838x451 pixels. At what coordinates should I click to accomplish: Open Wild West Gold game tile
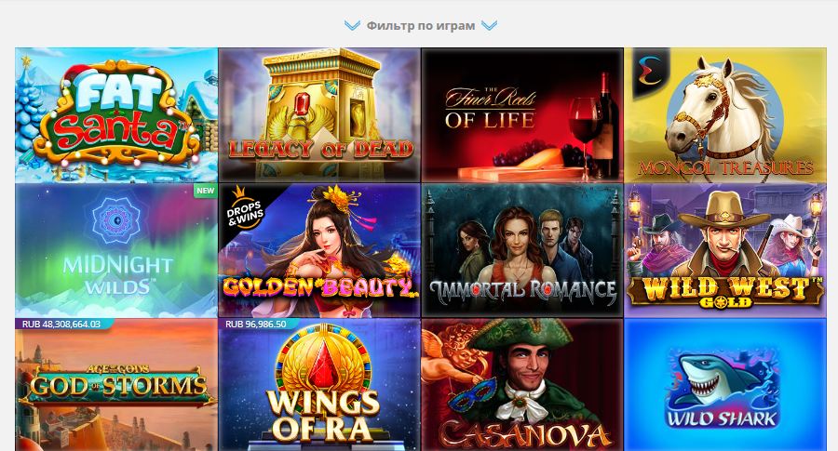click(x=725, y=250)
